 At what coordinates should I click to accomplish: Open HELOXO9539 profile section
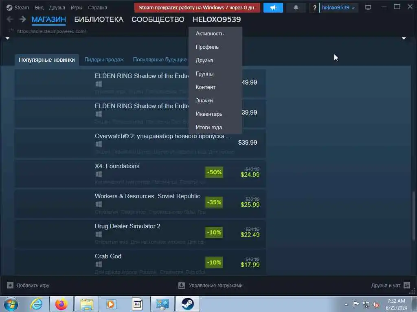[x=217, y=19]
